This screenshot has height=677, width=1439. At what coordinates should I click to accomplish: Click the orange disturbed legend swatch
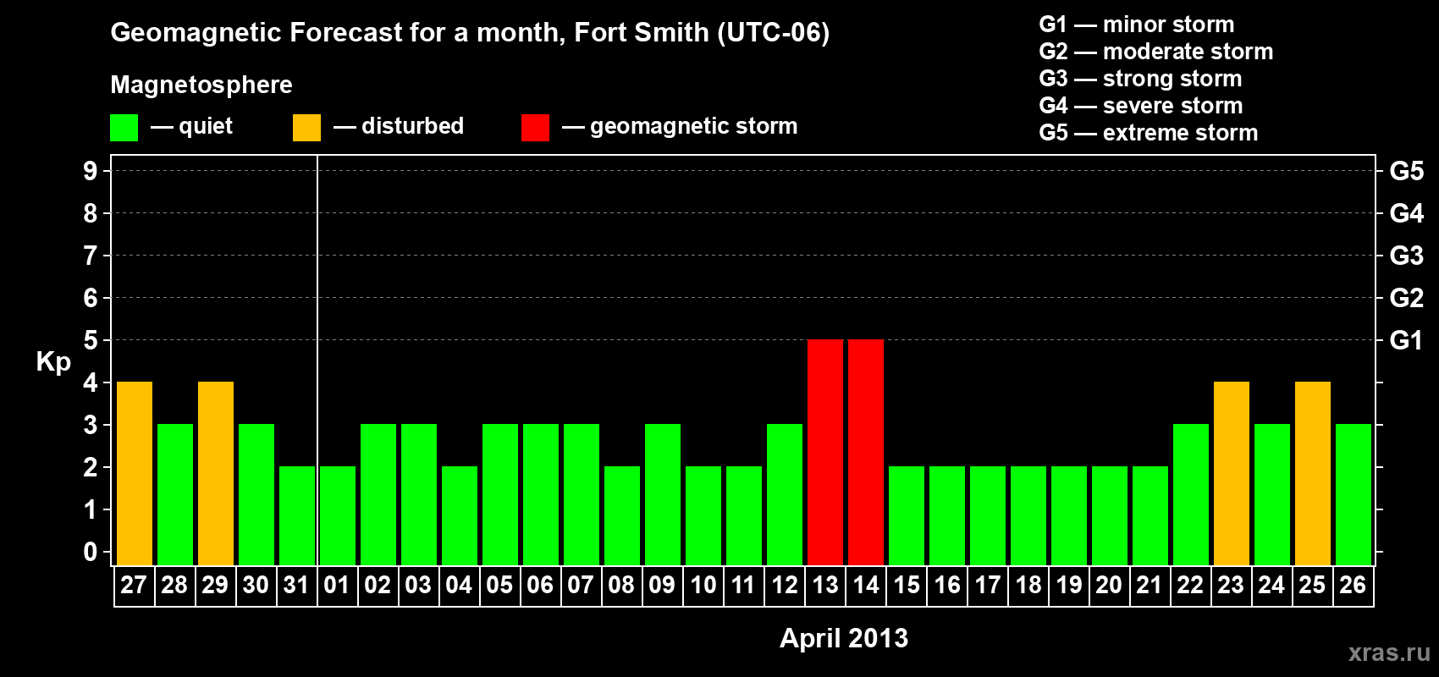point(306,128)
